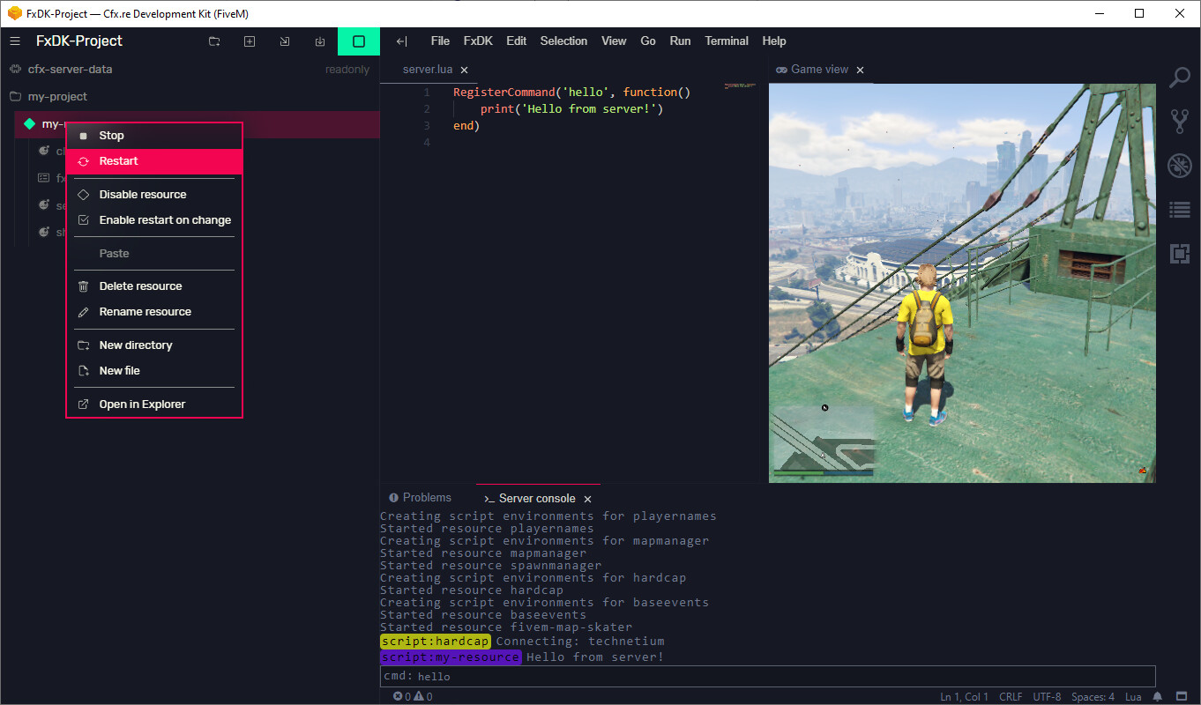
Task: Switch to the Problems tab
Action: tap(421, 497)
